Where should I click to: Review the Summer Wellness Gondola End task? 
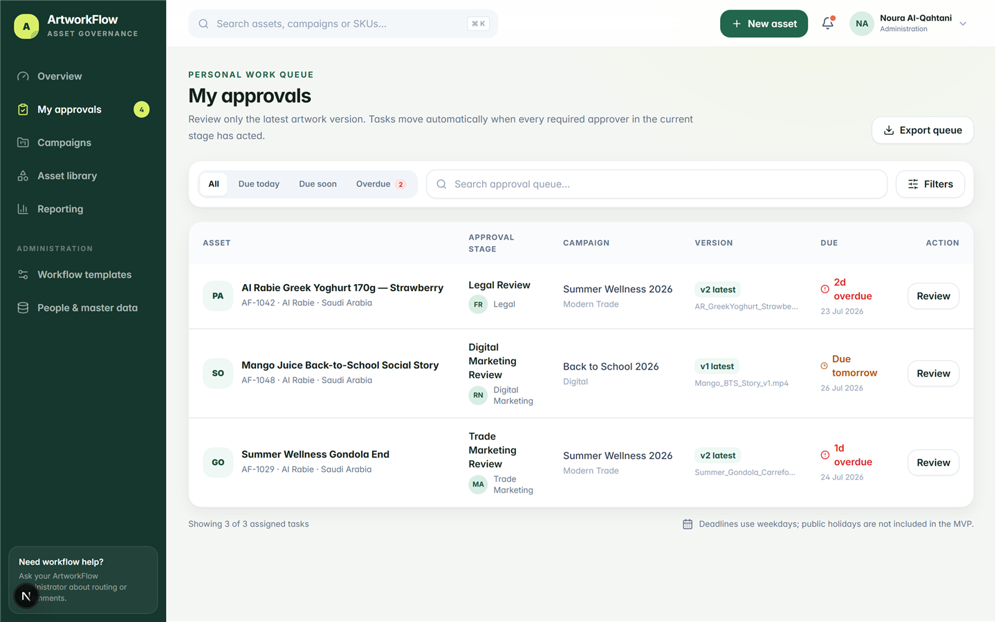point(933,462)
